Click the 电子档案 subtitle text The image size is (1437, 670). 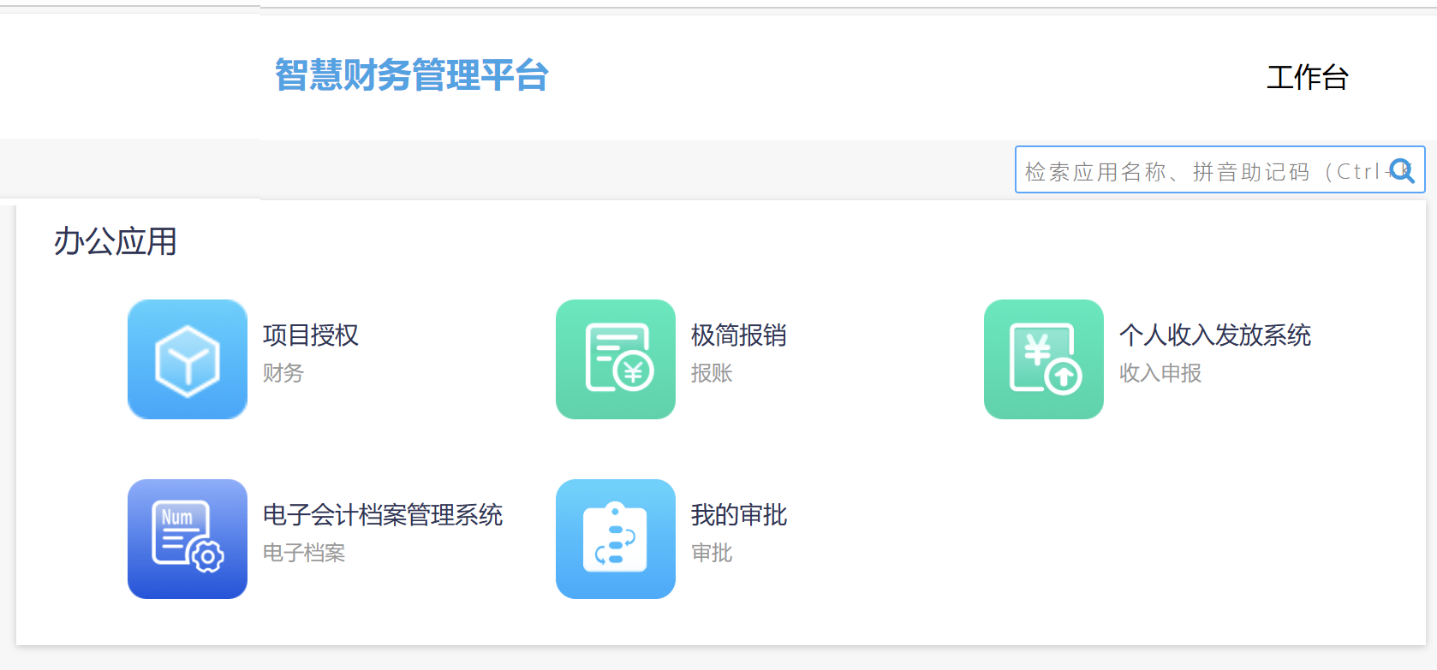[304, 553]
